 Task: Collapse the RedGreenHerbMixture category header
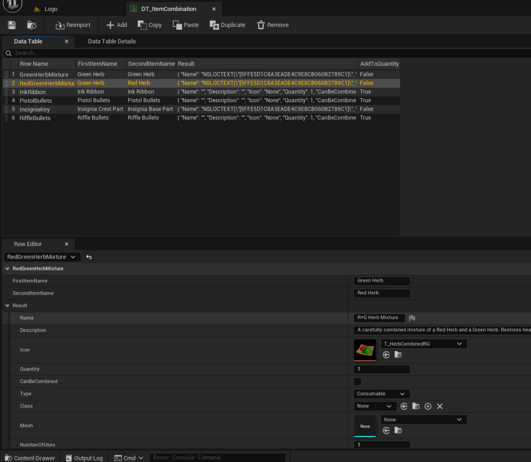click(x=7, y=269)
